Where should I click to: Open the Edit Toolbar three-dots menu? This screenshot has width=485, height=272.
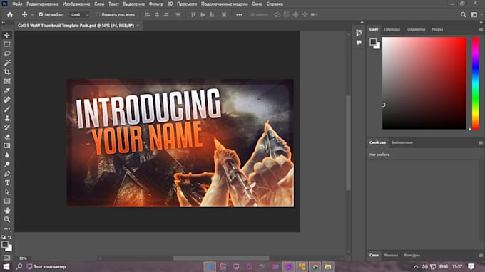click(7, 229)
